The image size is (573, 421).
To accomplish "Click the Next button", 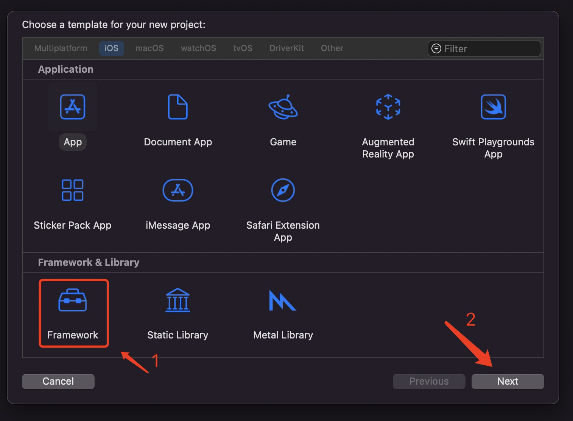I will pyautogui.click(x=508, y=381).
